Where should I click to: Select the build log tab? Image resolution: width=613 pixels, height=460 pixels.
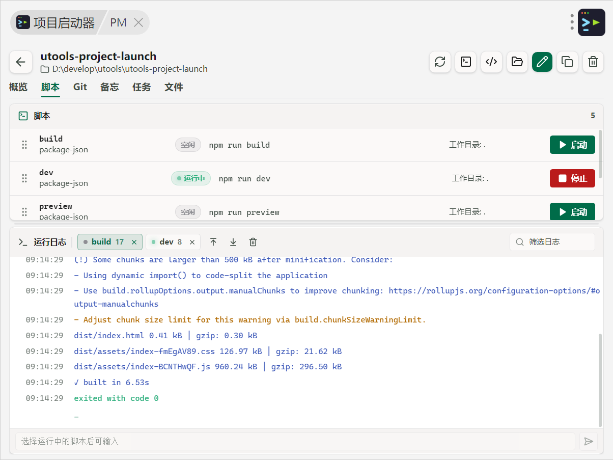(x=109, y=242)
